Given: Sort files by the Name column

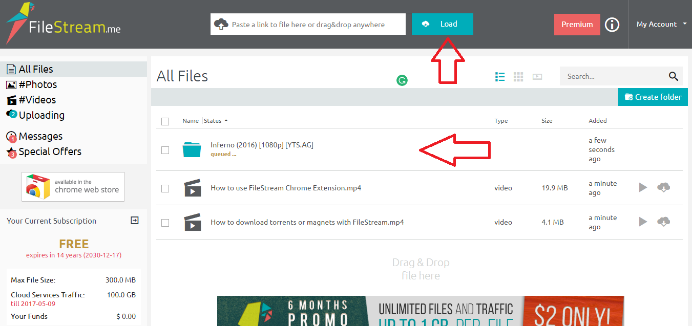Looking at the screenshot, I should click(x=191, y=121).
